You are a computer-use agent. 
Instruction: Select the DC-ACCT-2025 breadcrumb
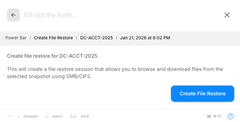(x=96, y=38)
